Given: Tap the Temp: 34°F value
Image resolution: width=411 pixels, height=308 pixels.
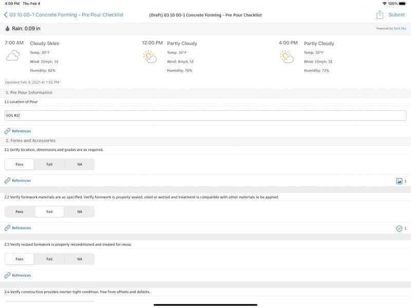Looking at the screenshot, I should (x=177, y=53).
